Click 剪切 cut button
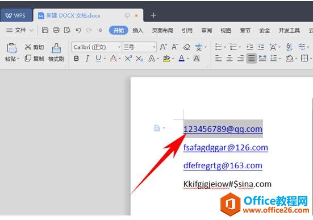This screenshot has width=313, height=220. [x=34, y=47]
